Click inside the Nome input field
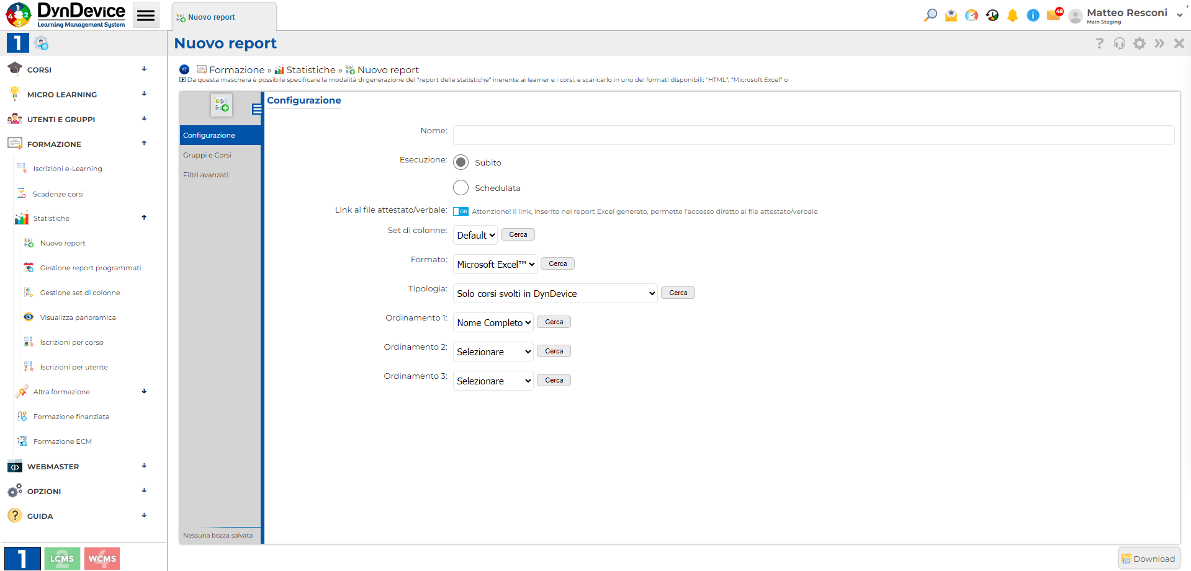Viewport: 1191px width, 571px height. pyautogui.click(x=813, y=135)
